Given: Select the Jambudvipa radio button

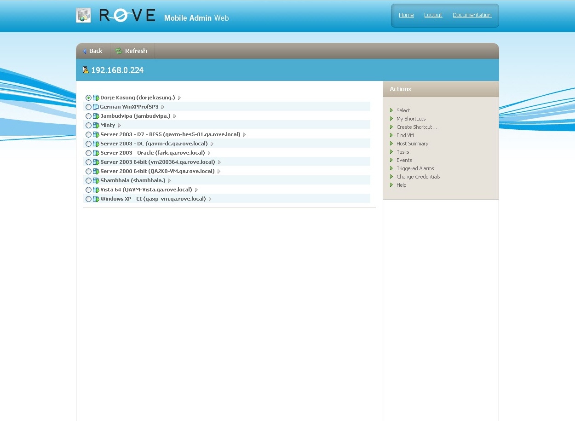Looking at the screenshot, I should tap(88, 116).
